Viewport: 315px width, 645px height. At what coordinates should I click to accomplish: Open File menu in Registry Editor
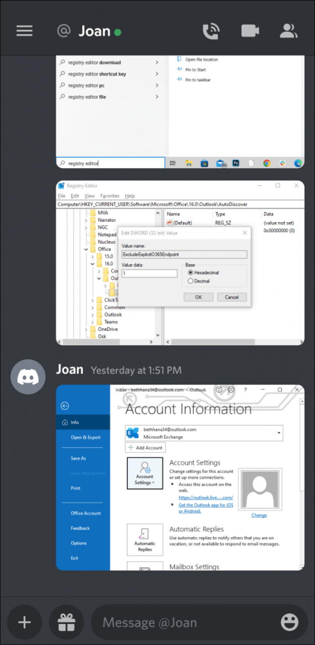tap(61, 196)
